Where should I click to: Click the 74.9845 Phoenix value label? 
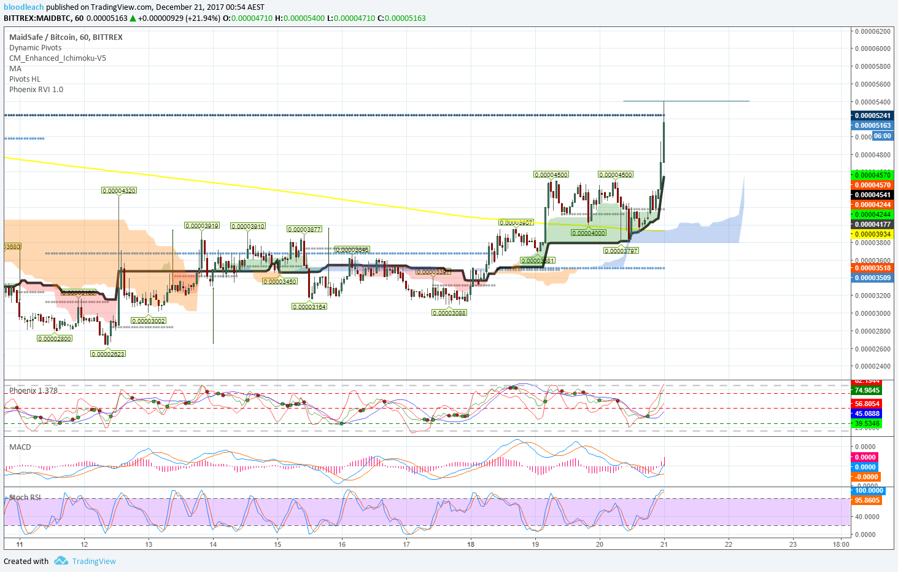point(867,391)
